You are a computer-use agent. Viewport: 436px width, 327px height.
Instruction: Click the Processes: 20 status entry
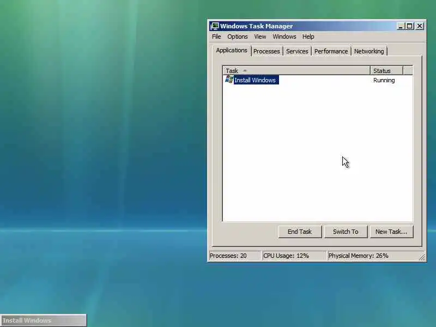pyautogui.click(x=235, y=256)
